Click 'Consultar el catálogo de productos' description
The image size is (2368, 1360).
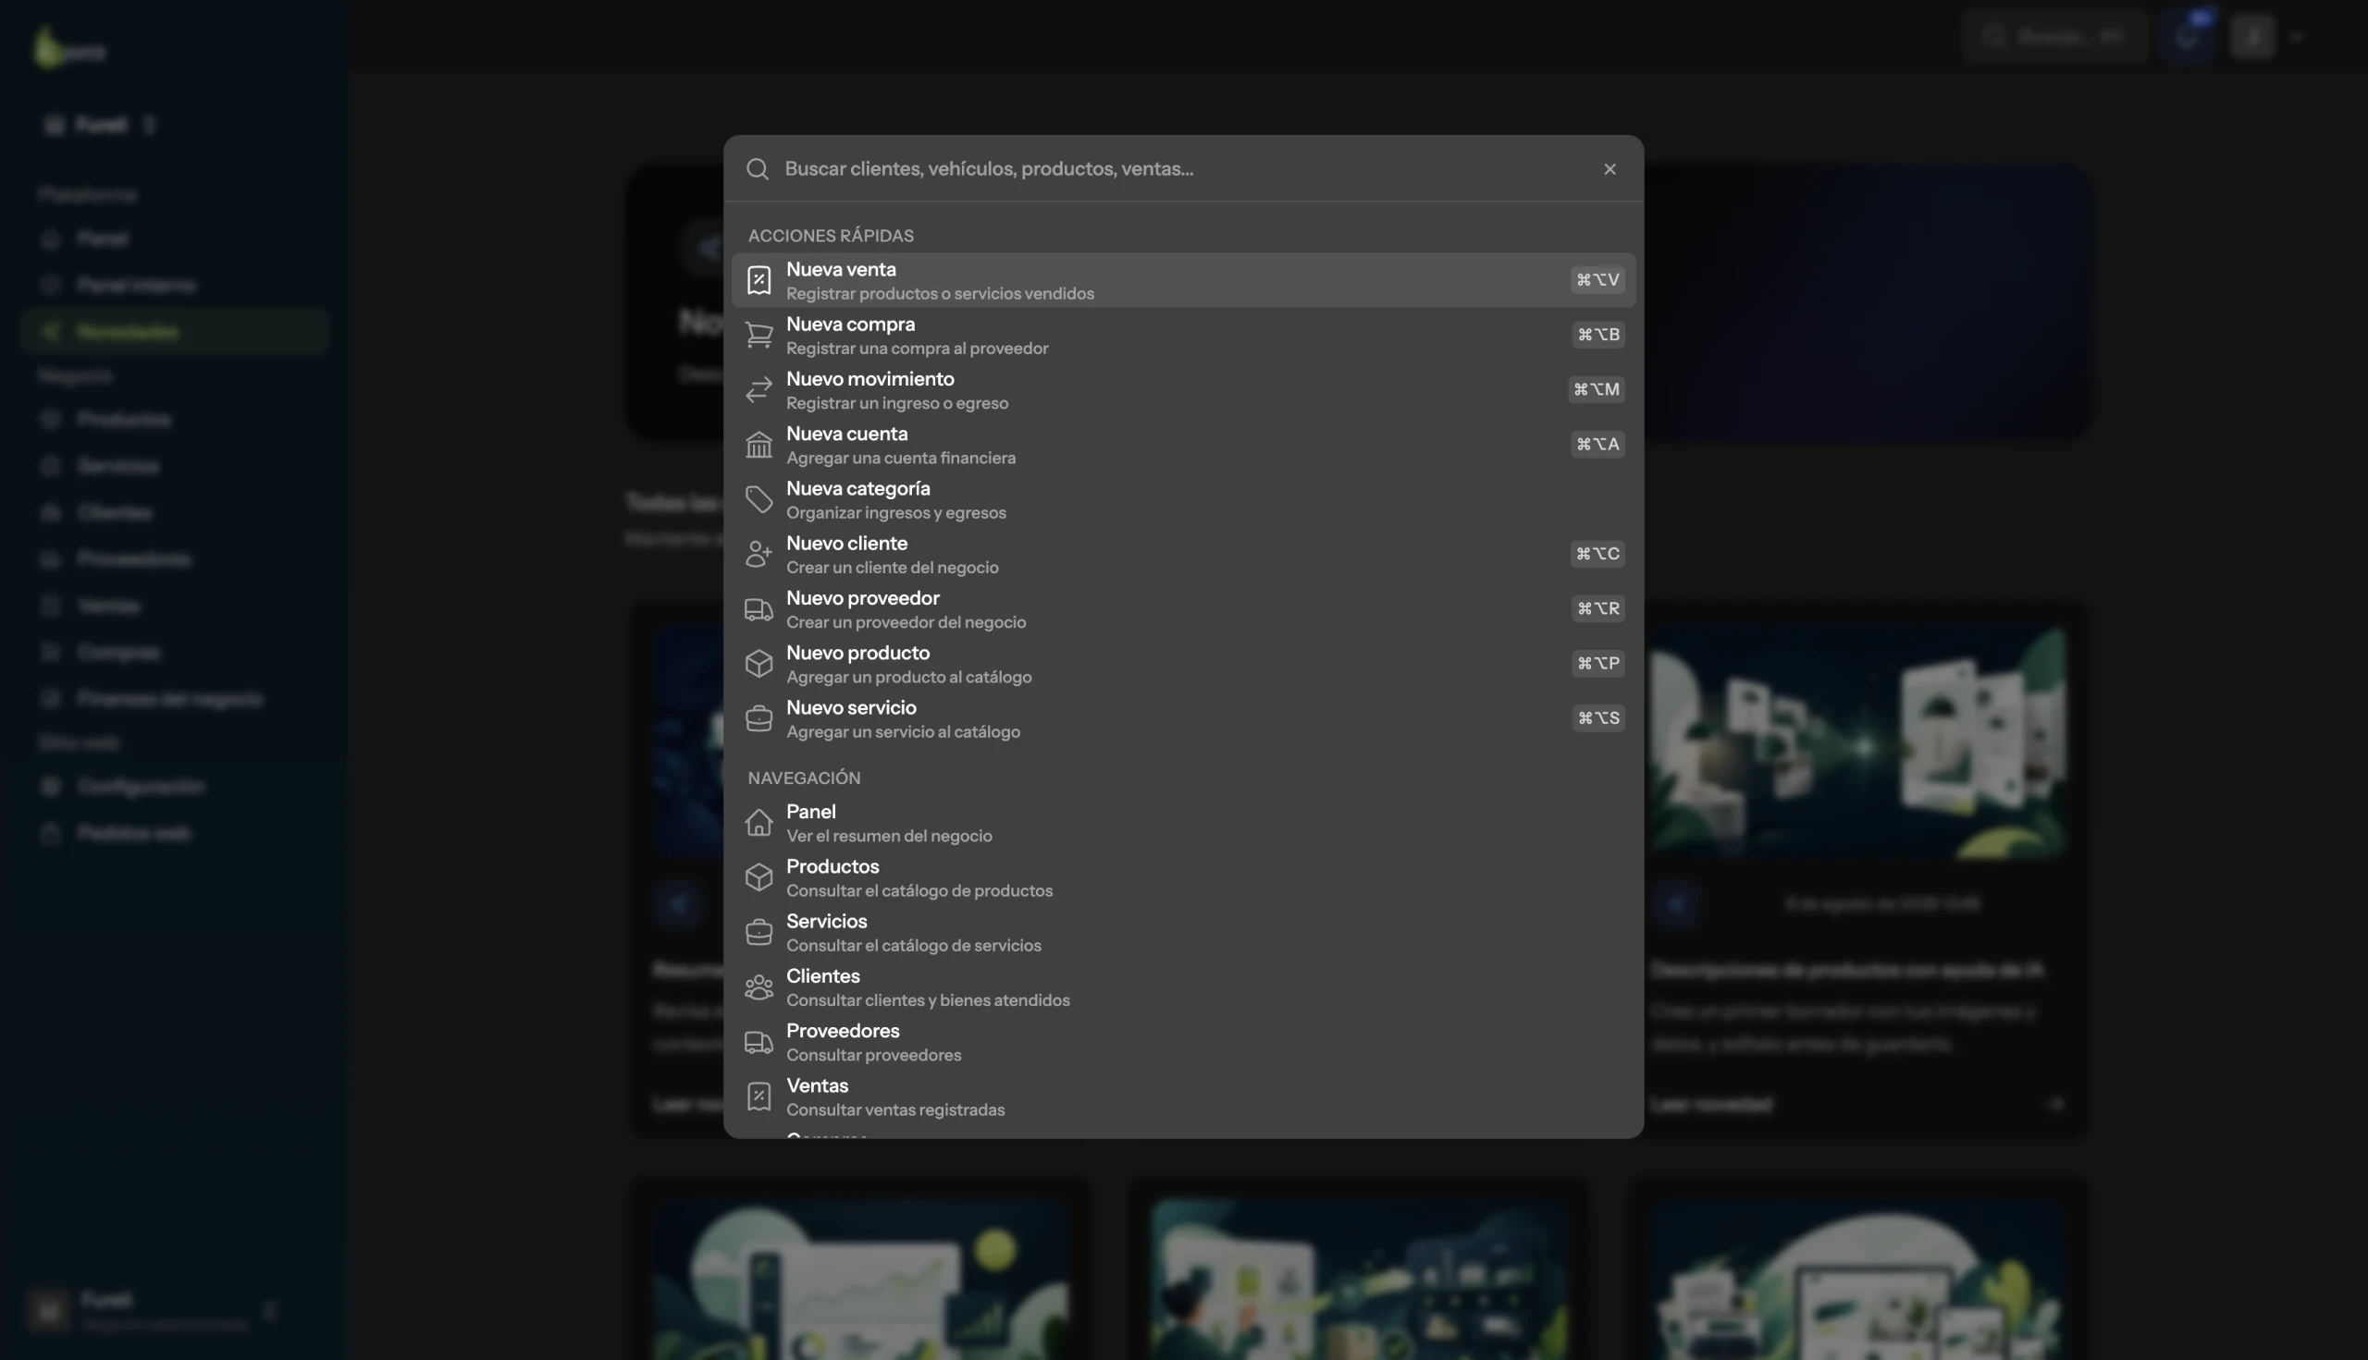coord(919,891)
